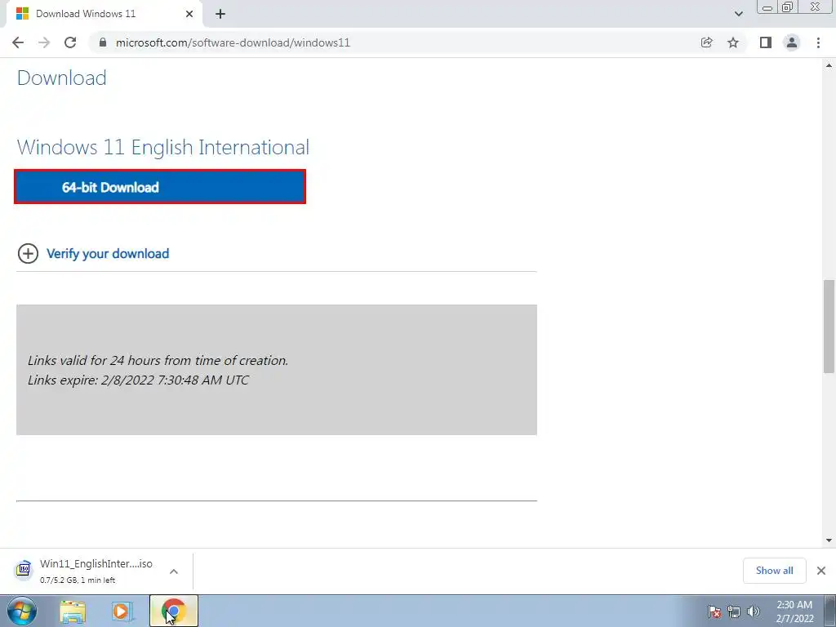Minimize the Chrome window
Image resolution: width=836 pixels, height=627 pixels.
coord(767,7)
